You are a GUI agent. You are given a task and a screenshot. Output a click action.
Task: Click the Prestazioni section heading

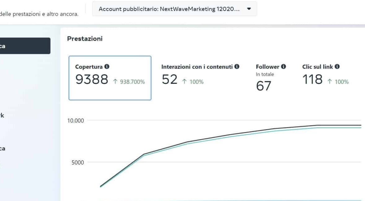pos(85,39)
